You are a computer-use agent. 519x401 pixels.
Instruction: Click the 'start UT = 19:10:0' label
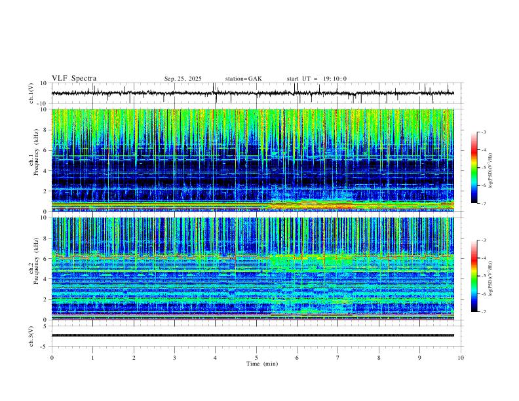coord(317,79)
